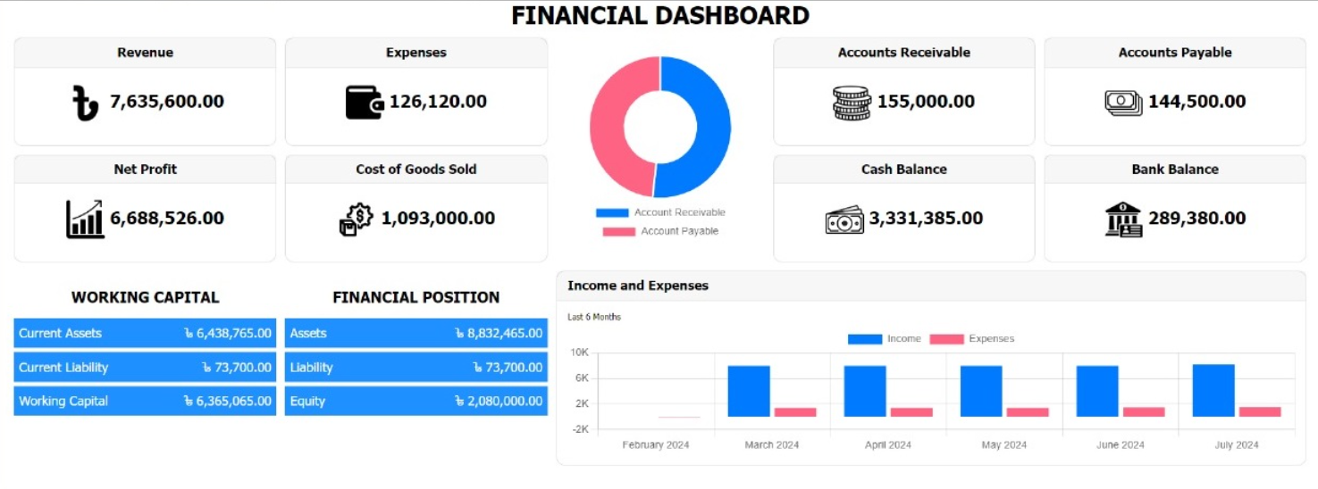
Task: Click the February 2024 axis label
Action: tap(656, 444)
